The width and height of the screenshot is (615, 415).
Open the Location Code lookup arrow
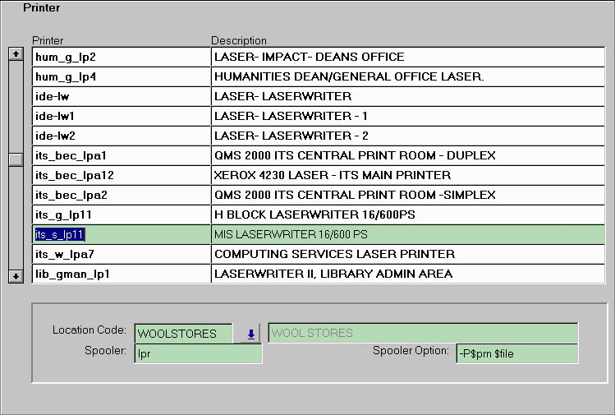pos(250,334)
